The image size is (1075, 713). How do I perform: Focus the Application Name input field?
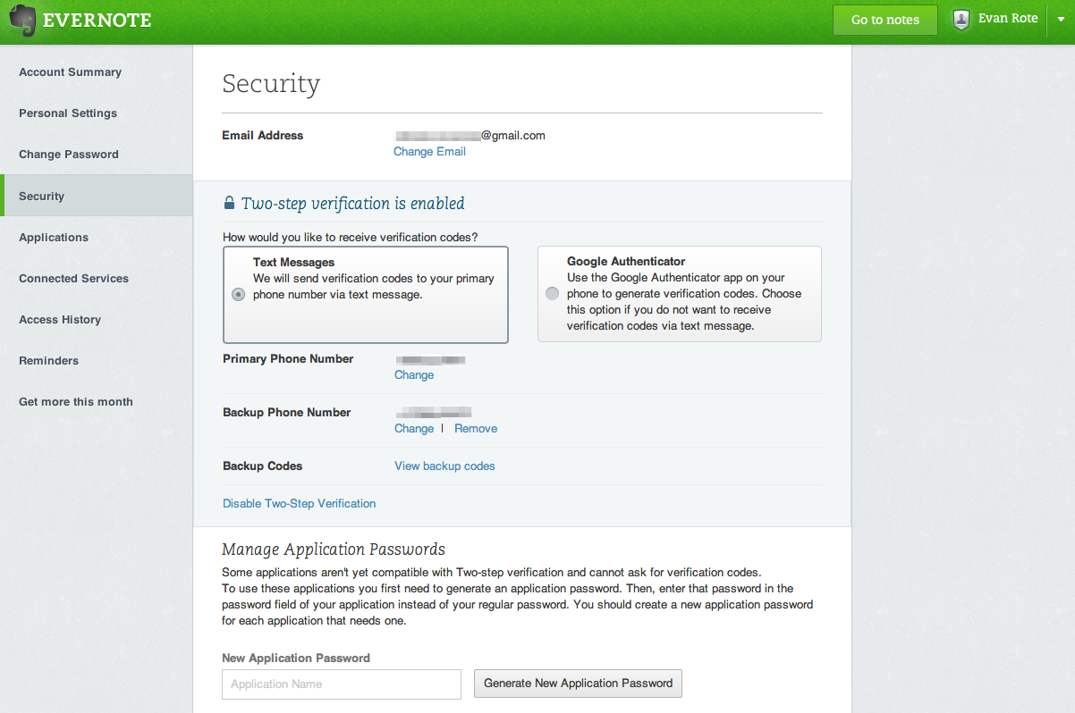(342, 684)
